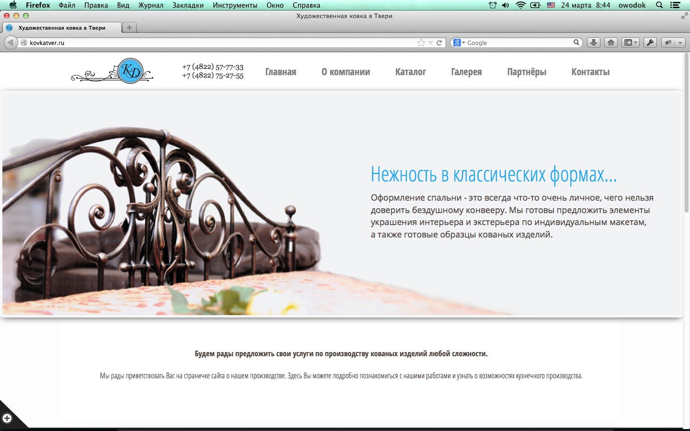Click the paragraph starting 'Мы рады приветствовать Вас'

[341, 376]
